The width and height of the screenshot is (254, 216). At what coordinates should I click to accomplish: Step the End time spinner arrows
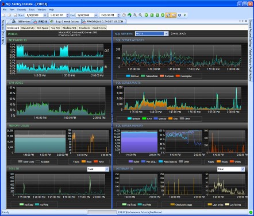(x=118, y=15)
